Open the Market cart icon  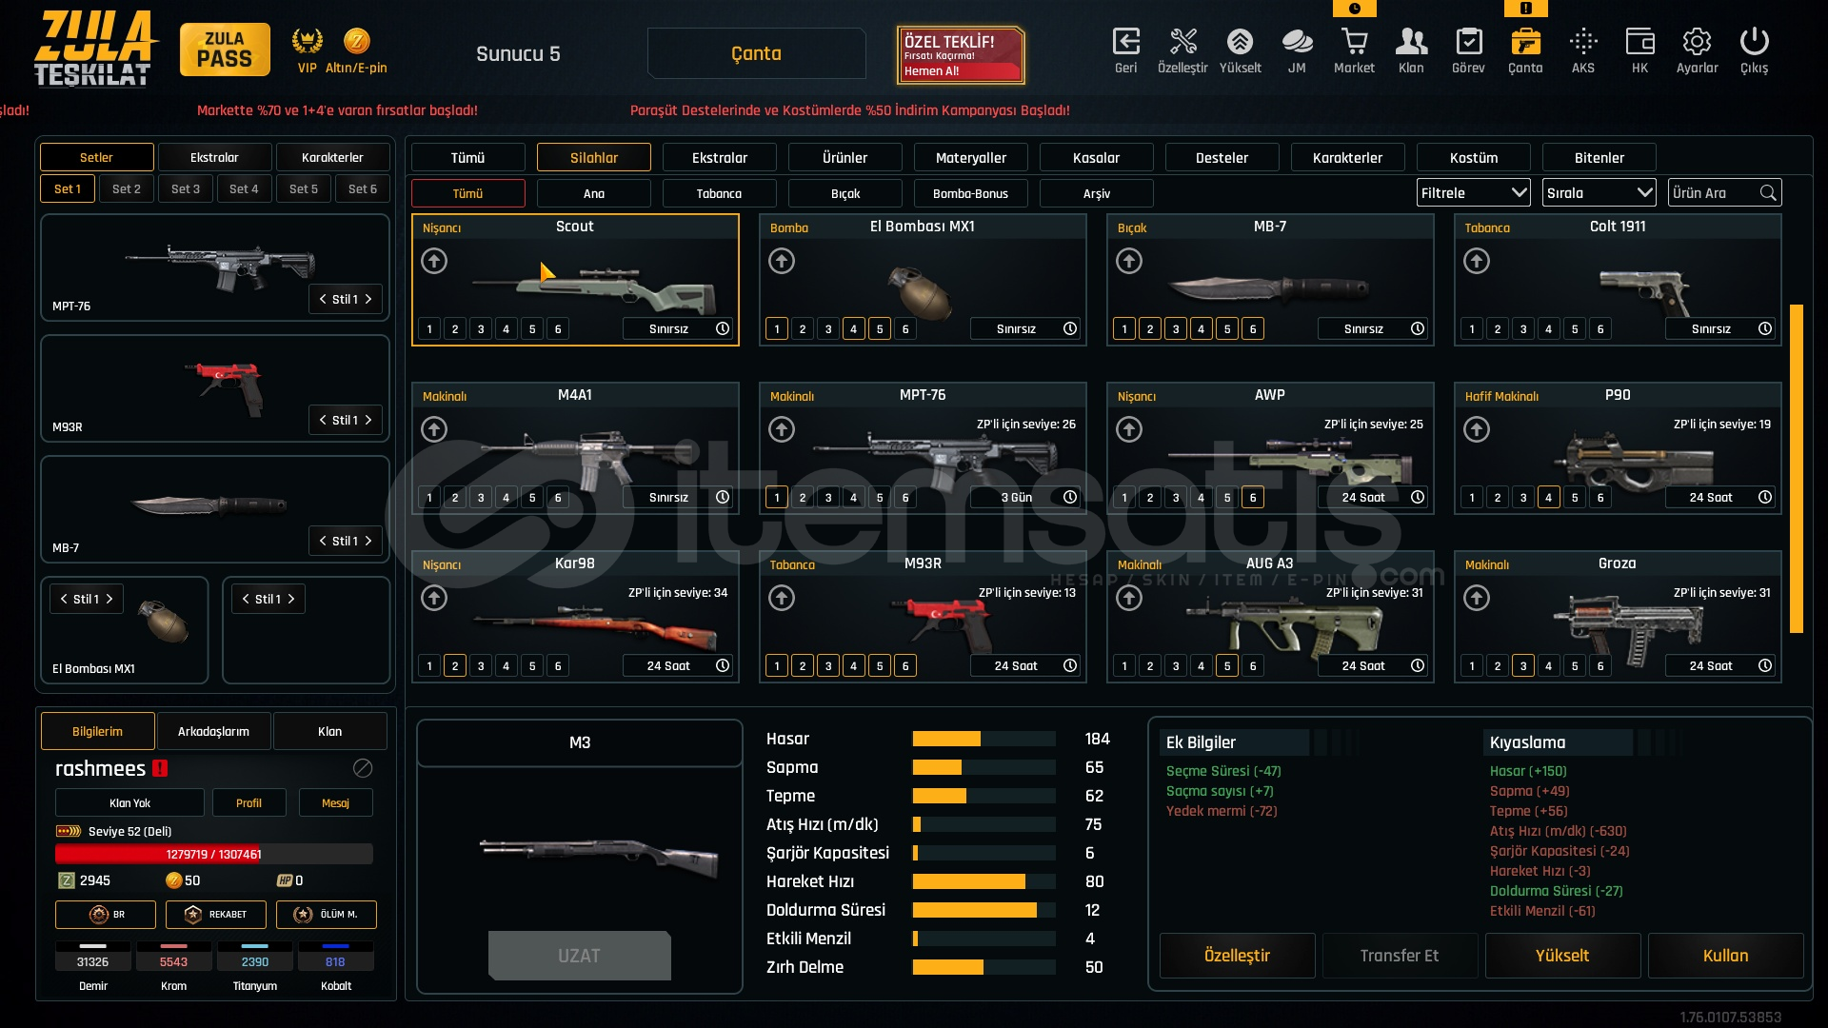(x=1354, y=42)
